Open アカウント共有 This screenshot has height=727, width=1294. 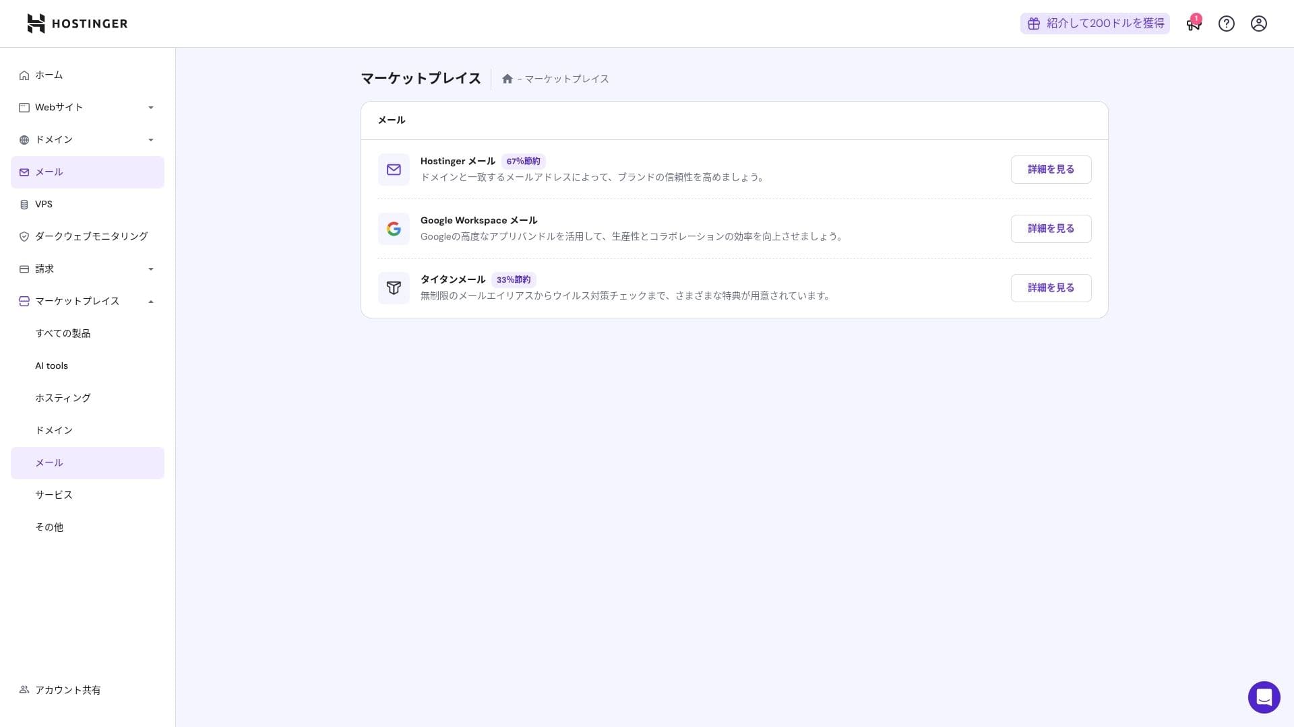click(88, 690)
